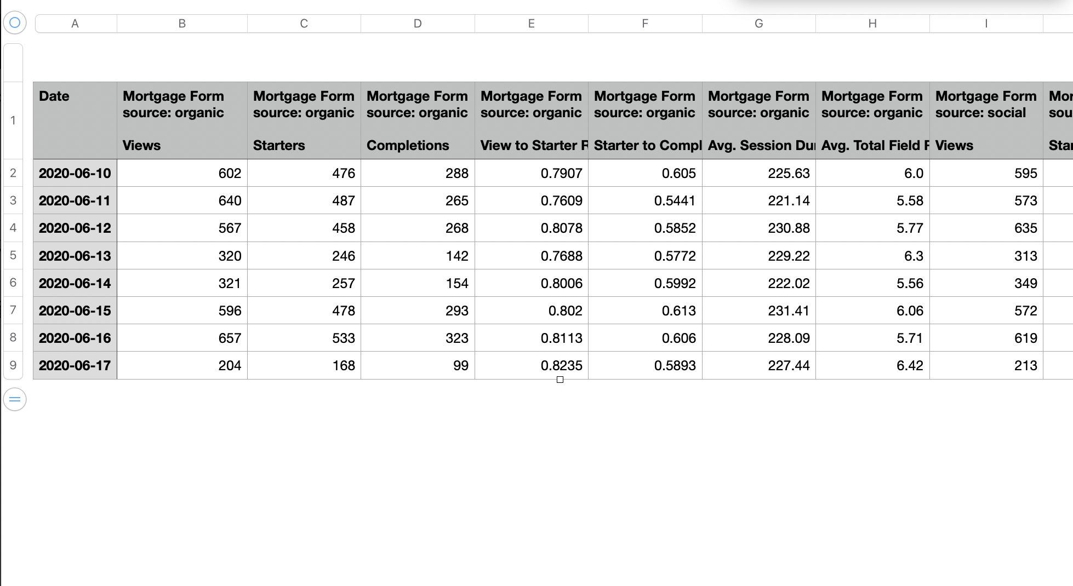Viewport: 1073px width, 586px height.
Task: Select column I header
Action: pos(986,24)
